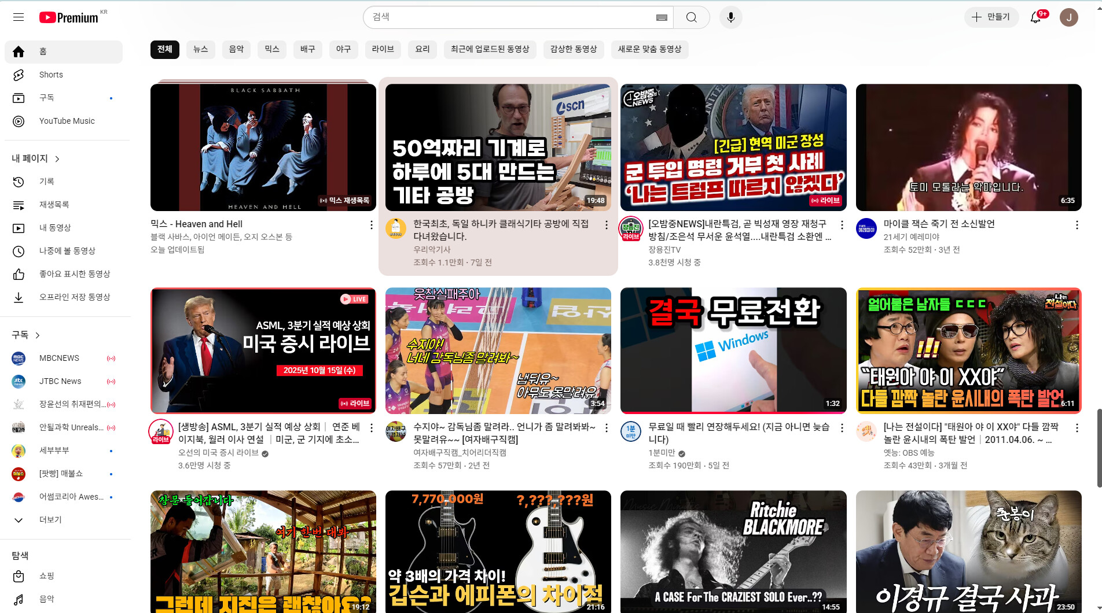The image size is (1102, 613).
Task: Open the hamburger guide menu
Action: coord(19,17)
